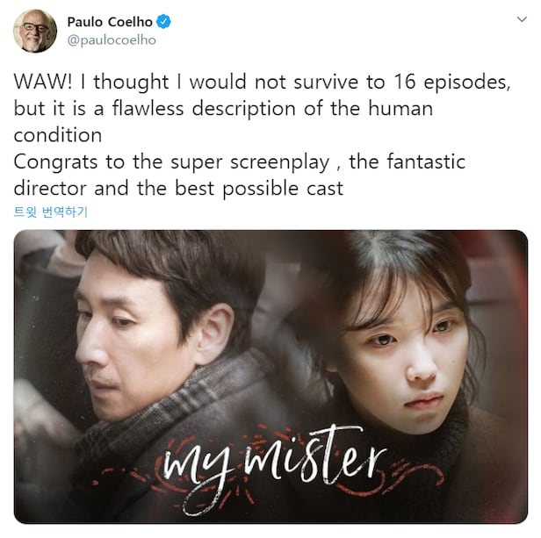The width and height of the screenshot is (541, 538).
Task: Click the 'my mister' title text on poster
Action: tap(272, 464)
